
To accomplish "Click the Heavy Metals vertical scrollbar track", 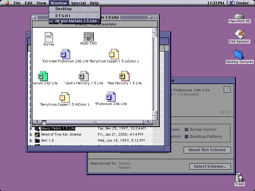I will pyautogui.click(x=155, y=74).
